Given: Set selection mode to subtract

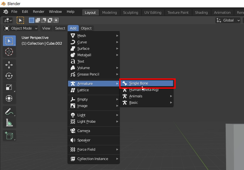Looking at the screenshot, I should coord(44,20).
